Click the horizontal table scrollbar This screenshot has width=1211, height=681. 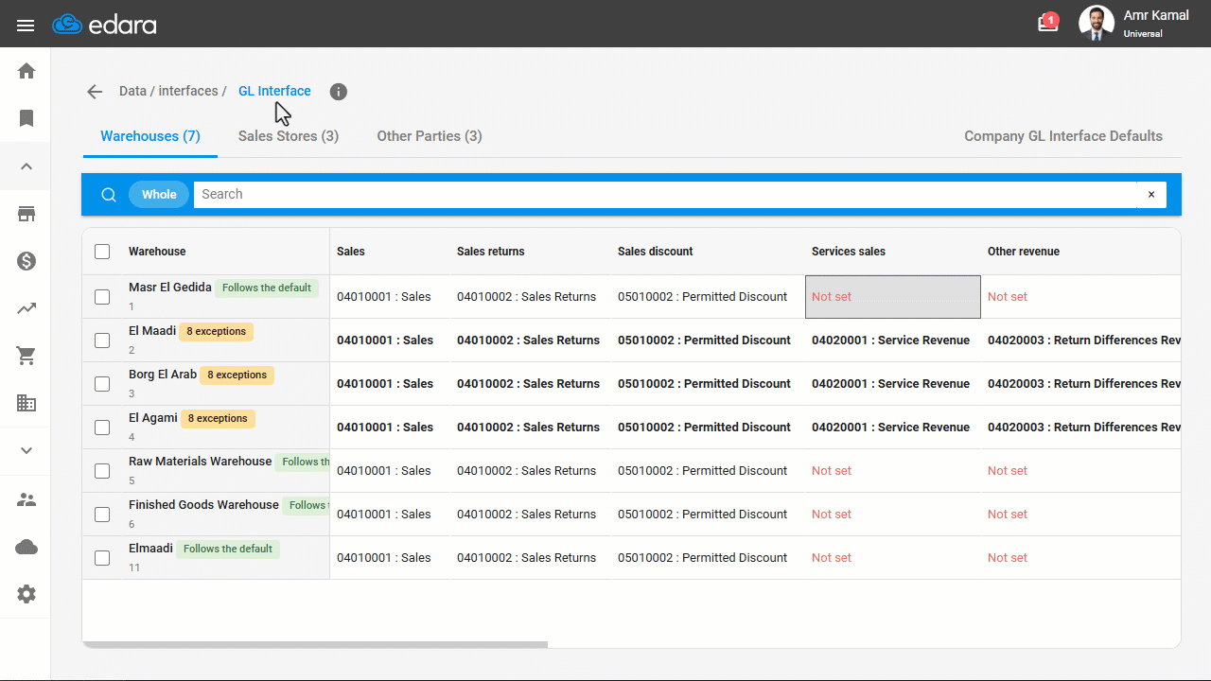tap(315, 645)
